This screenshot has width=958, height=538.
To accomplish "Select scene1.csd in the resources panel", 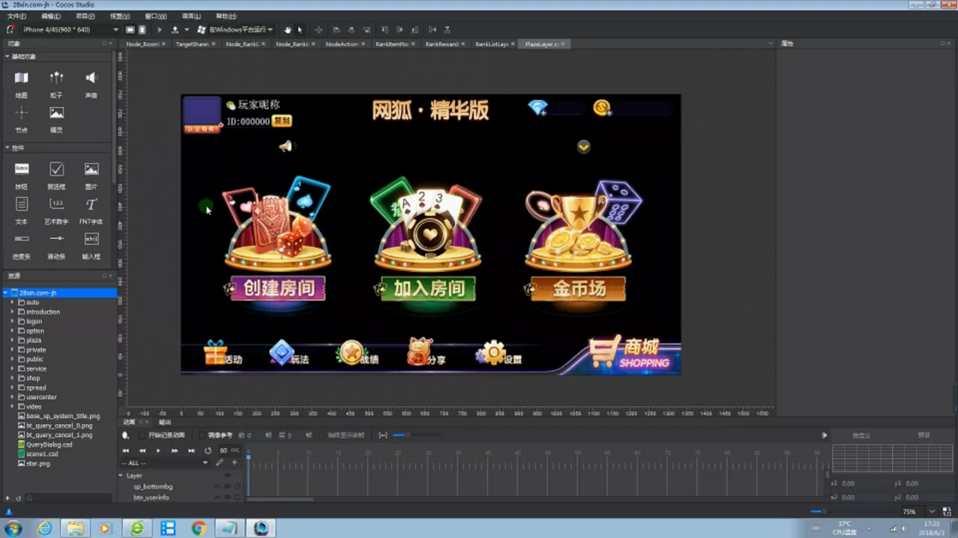I will [x=42, y=453].
